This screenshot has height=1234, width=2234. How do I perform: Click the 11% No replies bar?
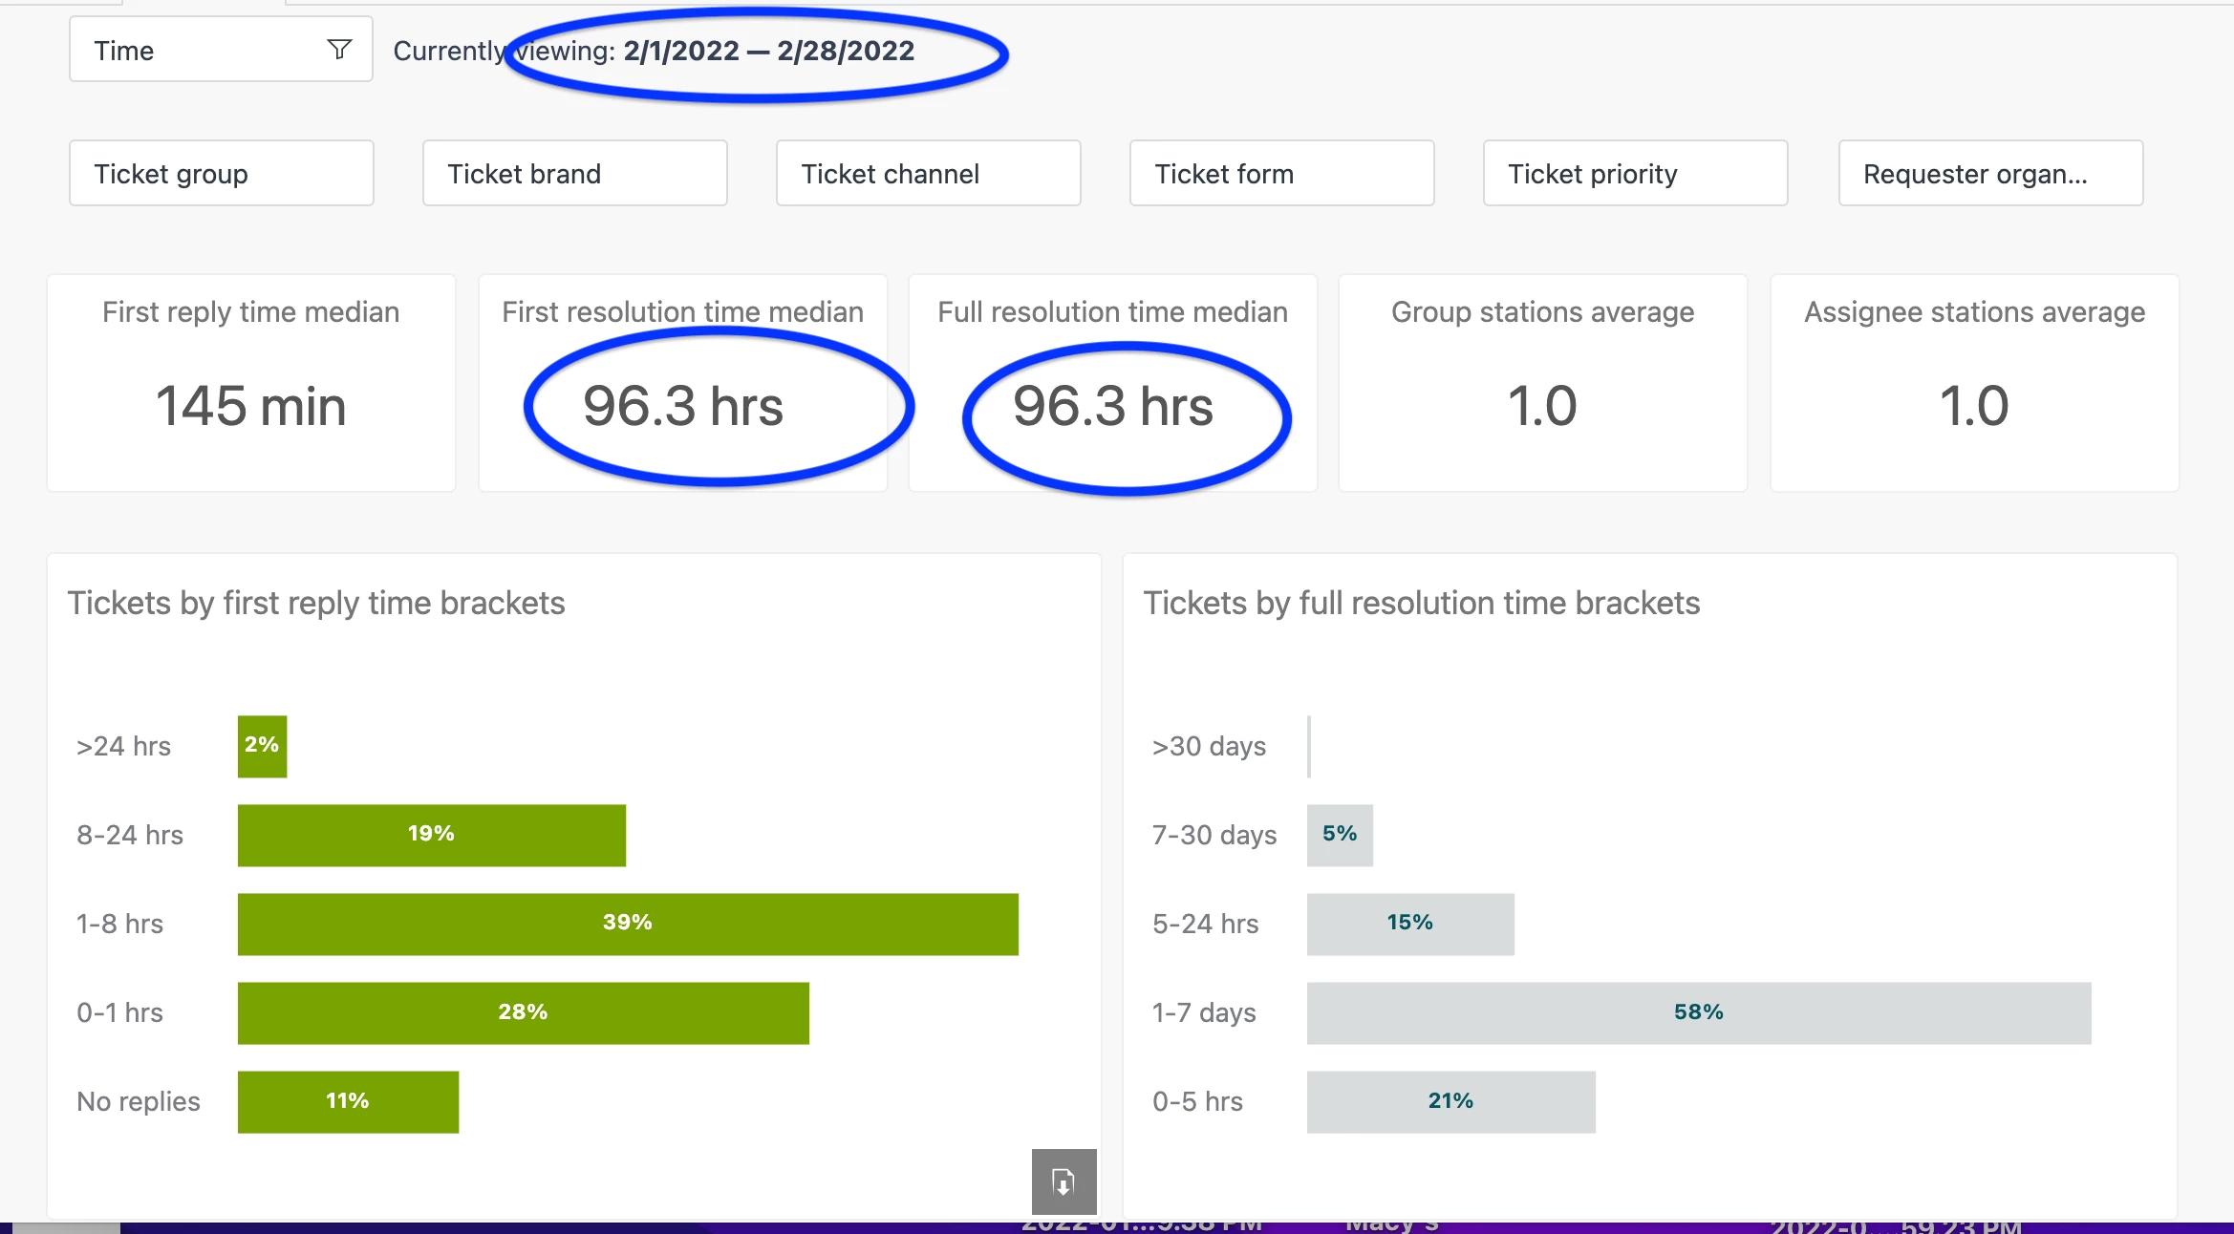pos(348,1101)
